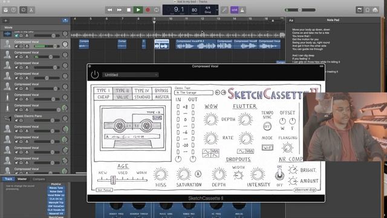Click the Rewind transport button

click(109, 10)
